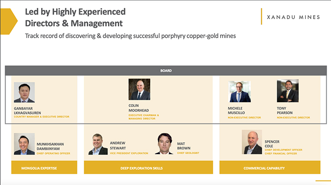Screen dimensions: 331x185
Task: Select the subtitle about porphyry copper-gold mines
Action: (130, 36)
